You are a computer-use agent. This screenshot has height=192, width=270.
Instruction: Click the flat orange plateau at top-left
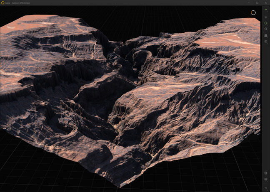[x=29, y=23]
